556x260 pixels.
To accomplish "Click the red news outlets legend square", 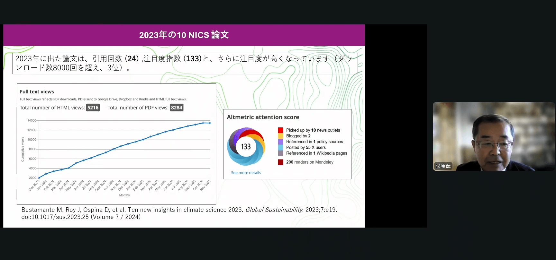I will tap(280, 130).
